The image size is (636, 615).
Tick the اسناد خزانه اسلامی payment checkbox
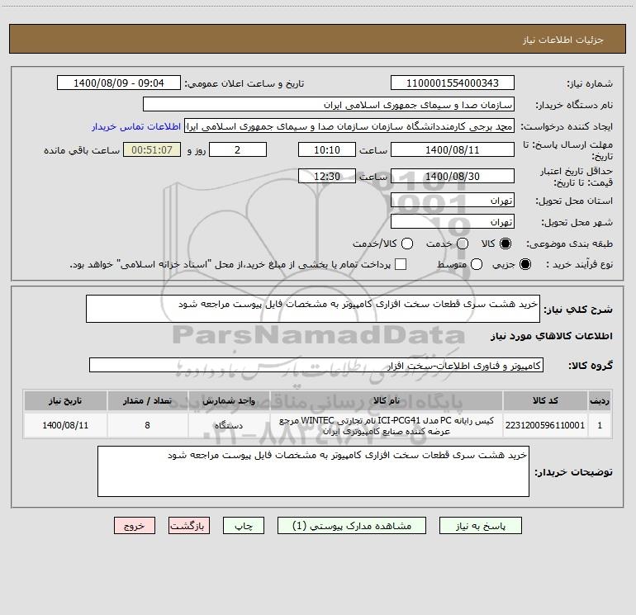point(401,264)
